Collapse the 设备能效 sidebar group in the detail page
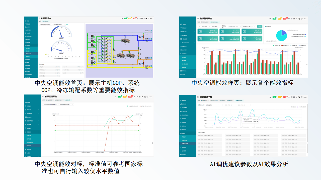 [188, 54]
